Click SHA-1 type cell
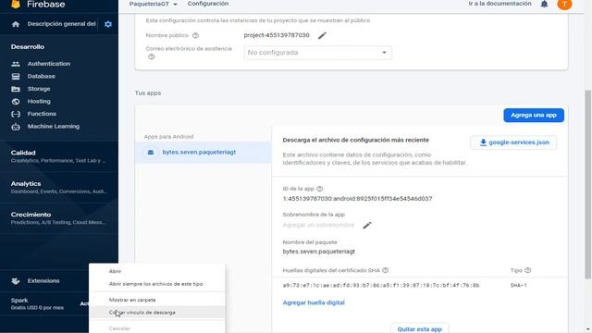This screenshot has height=333, width=592. tap(518, 286)
